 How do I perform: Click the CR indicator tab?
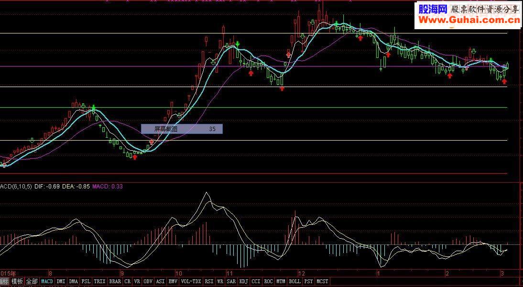(x=128, y=281)
